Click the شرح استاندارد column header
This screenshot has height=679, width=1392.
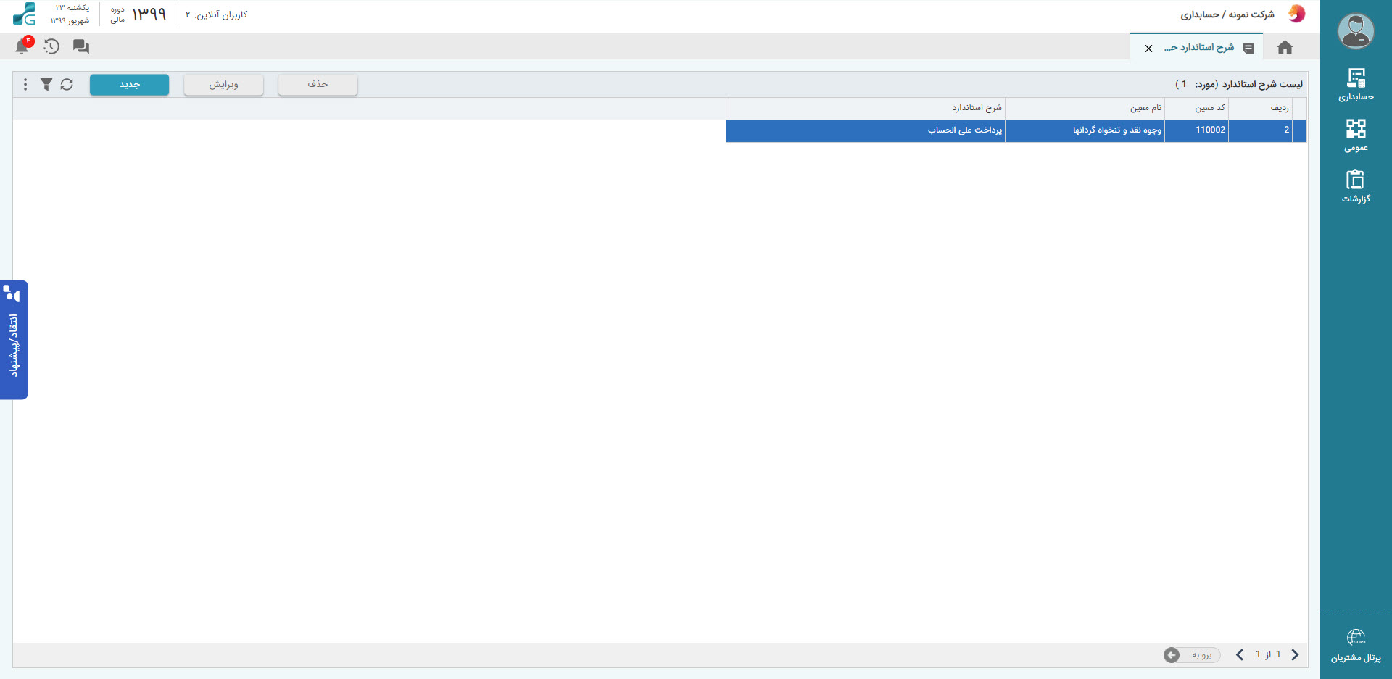pos(866,108)
